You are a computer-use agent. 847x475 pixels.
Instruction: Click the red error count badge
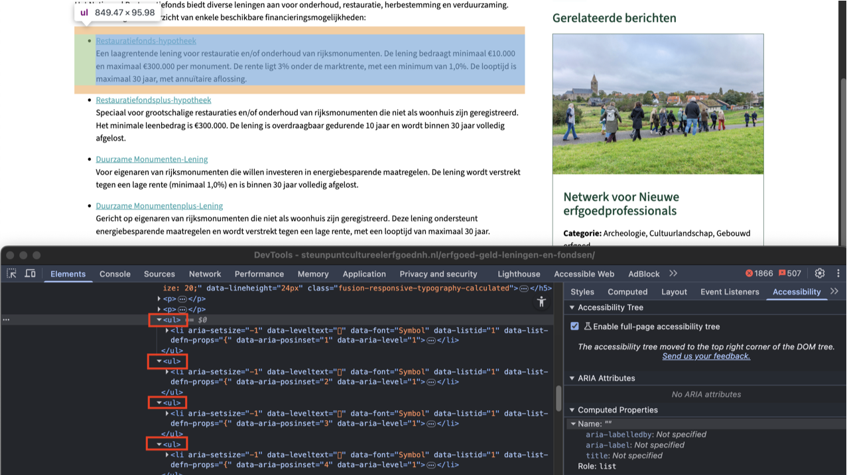point(759,274)
